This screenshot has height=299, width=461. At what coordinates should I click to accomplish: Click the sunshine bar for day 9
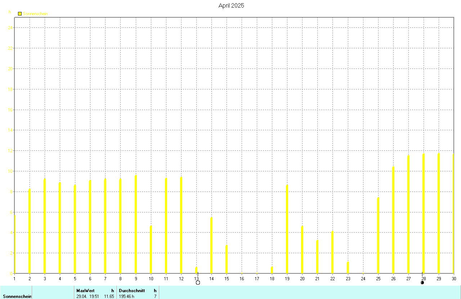click(136, 224)
